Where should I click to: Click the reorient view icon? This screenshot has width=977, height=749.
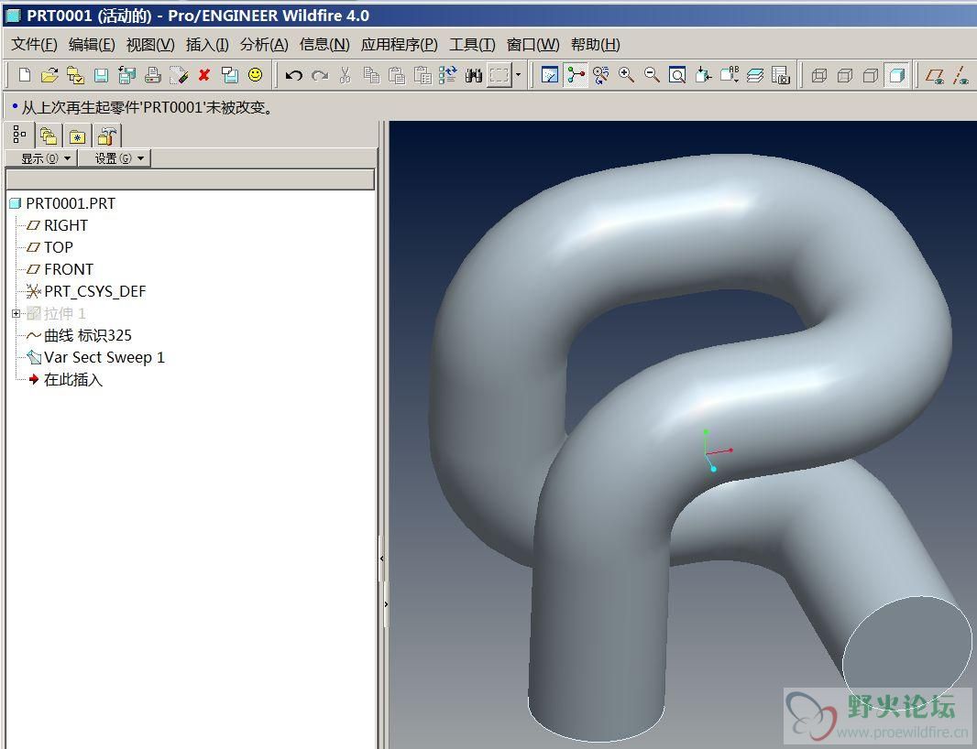coord(704,75)
